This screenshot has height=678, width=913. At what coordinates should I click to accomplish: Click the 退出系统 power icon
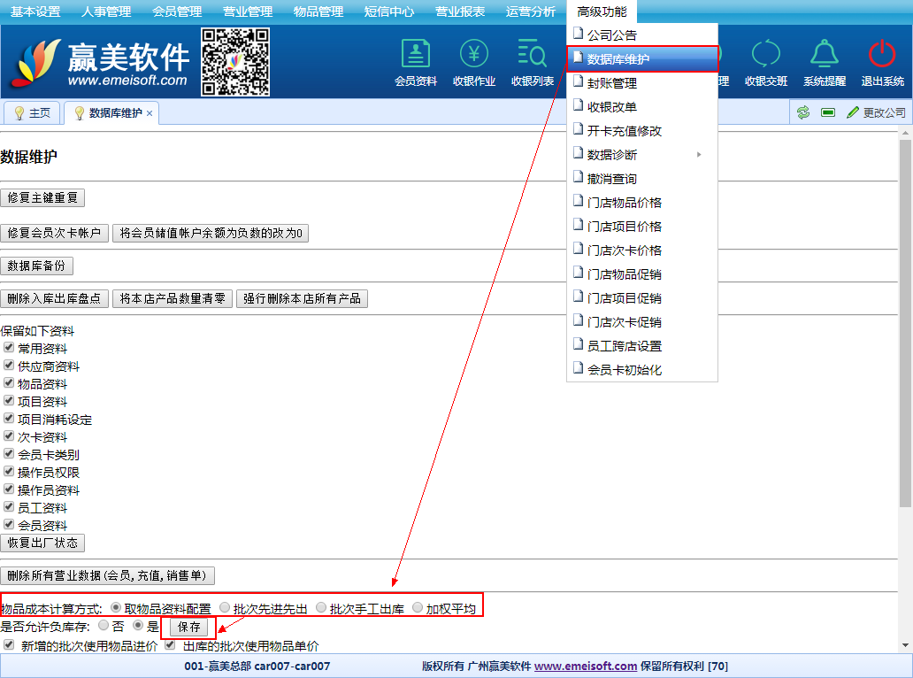[882, 55]
